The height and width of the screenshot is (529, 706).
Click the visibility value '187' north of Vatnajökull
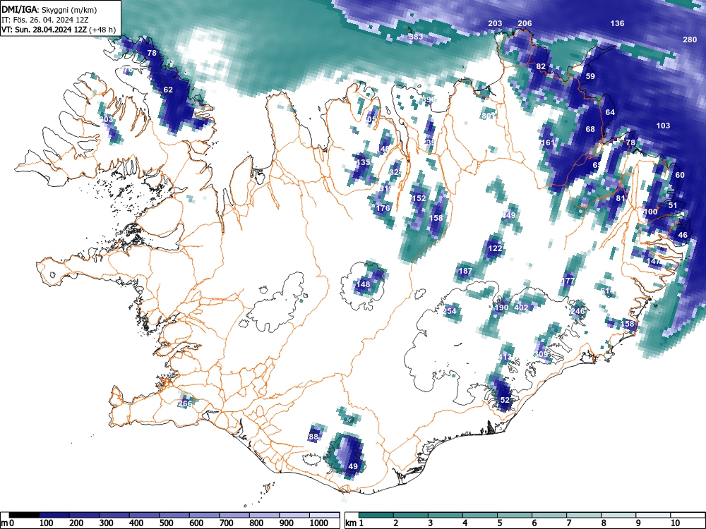click(x=465, y=272)
